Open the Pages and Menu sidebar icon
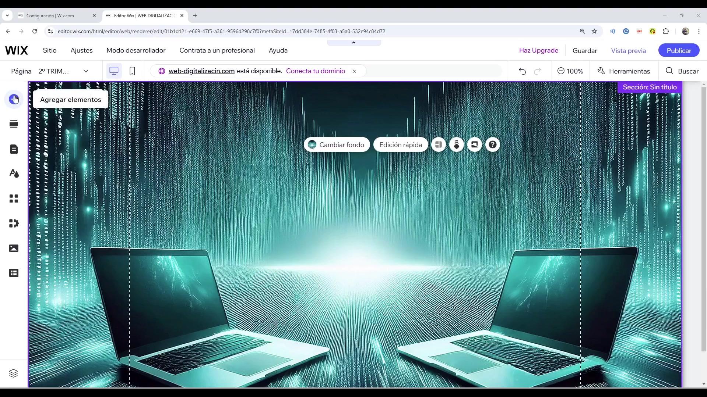Viewport: 707px width, 397px height. click(x=14, y=149)
